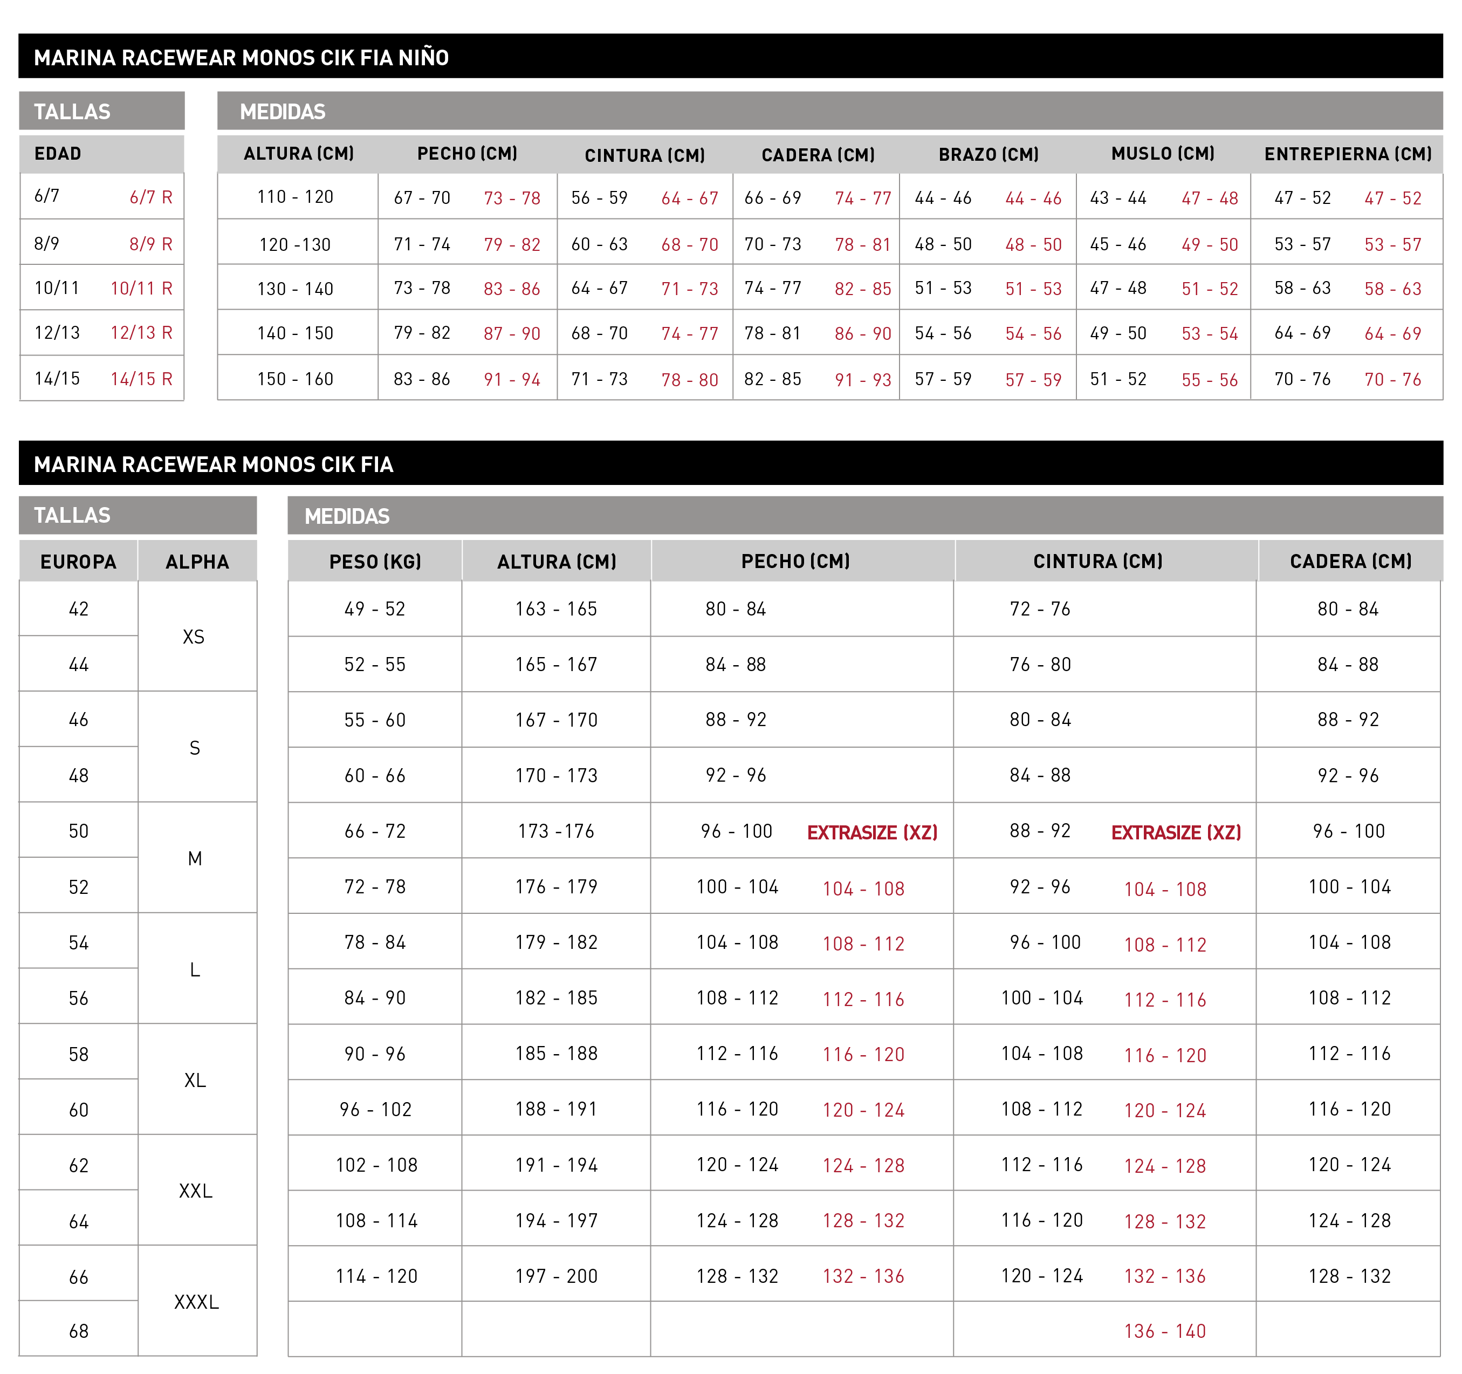Select the ALPHA column header
Image resolution: width=1462 pixels, height=1374 pixels.
197,562
